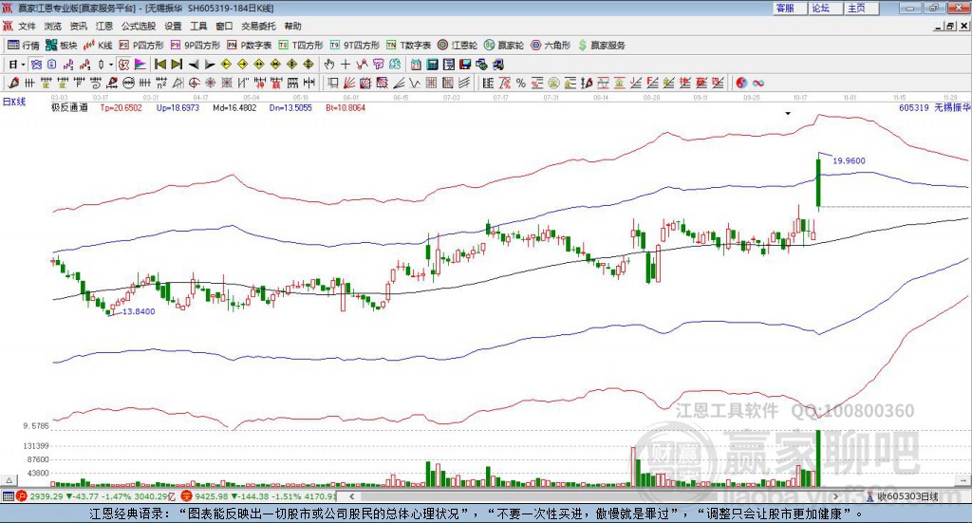This screenshot has width=972, height=523.
Task: Click the bottom-left grid table icon
Action: pos(8,496)
